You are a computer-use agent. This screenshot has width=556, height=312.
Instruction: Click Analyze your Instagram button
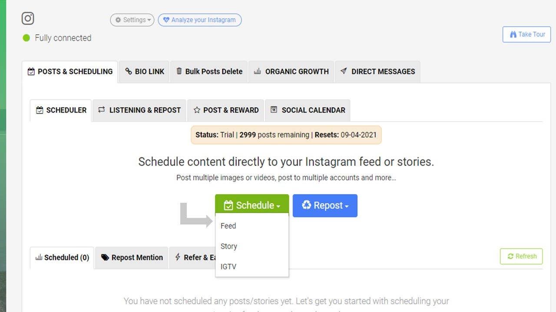click(199, 20)
